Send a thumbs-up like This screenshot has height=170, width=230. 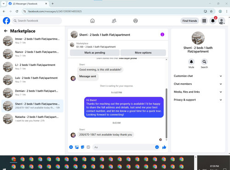click(164, 147)
